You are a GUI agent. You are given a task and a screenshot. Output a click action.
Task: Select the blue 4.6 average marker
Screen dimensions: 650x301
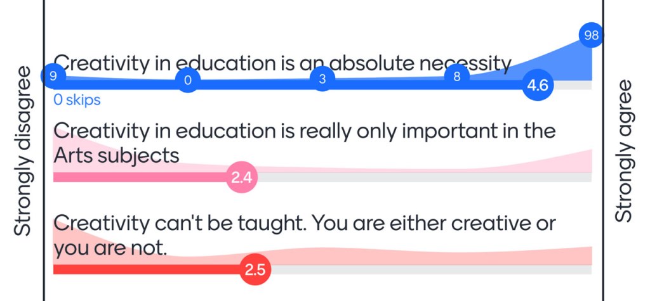tap(538, 85)
